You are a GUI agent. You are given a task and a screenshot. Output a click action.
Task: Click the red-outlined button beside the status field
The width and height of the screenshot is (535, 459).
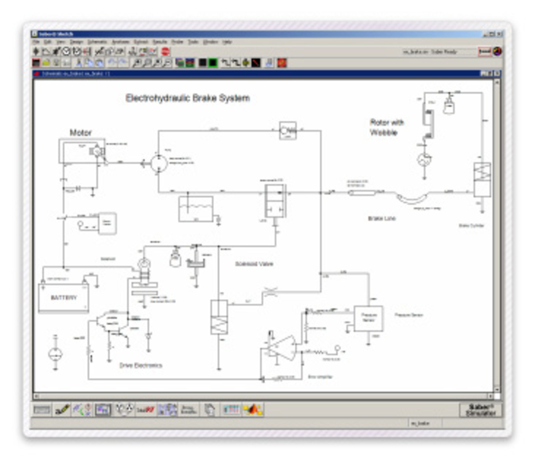click(x=484, y=51)
